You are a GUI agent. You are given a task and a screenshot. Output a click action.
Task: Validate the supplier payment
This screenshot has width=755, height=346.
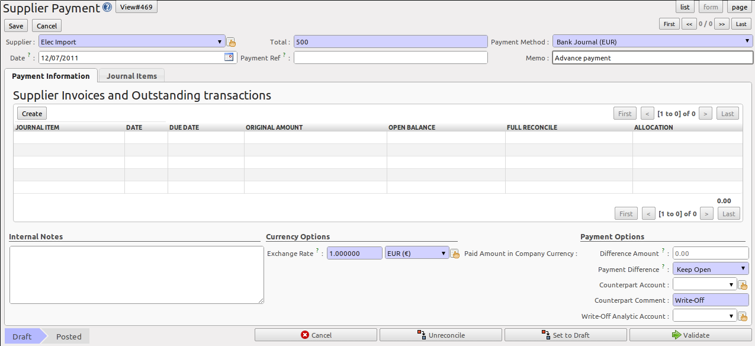pos(690,335)
